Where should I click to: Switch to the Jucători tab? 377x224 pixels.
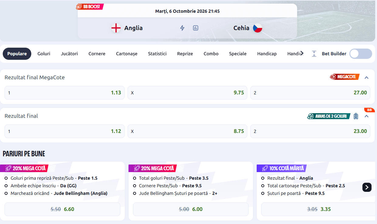[69, 54]
